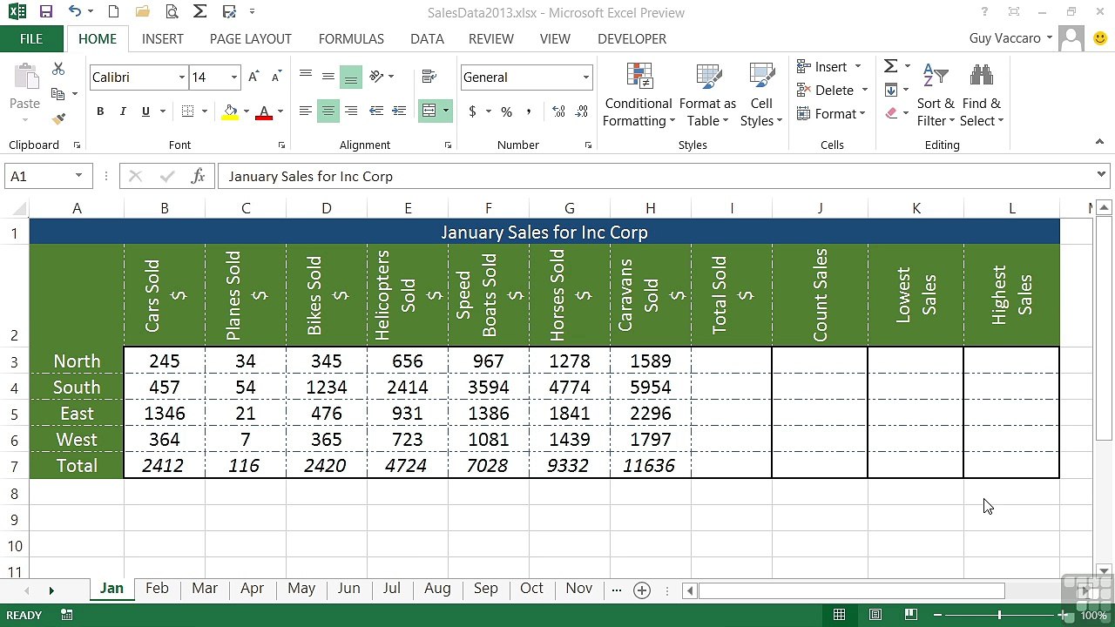
Task: Open the Format as Table dropdown
Action: 707,97
